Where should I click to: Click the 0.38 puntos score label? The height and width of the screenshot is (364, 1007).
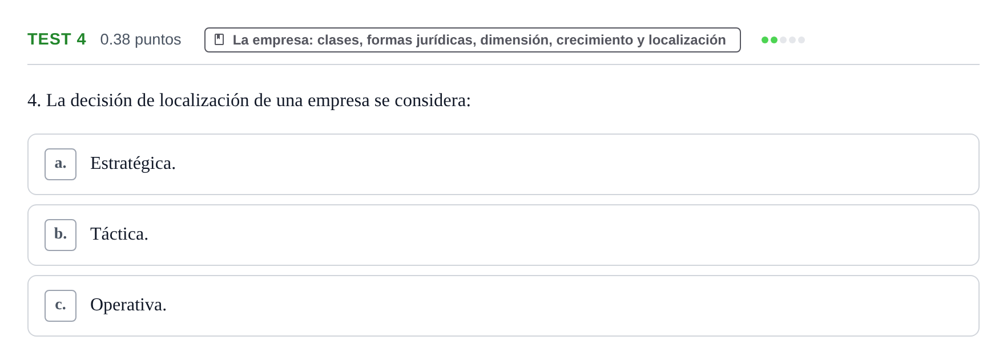click(x=140, y=39)
